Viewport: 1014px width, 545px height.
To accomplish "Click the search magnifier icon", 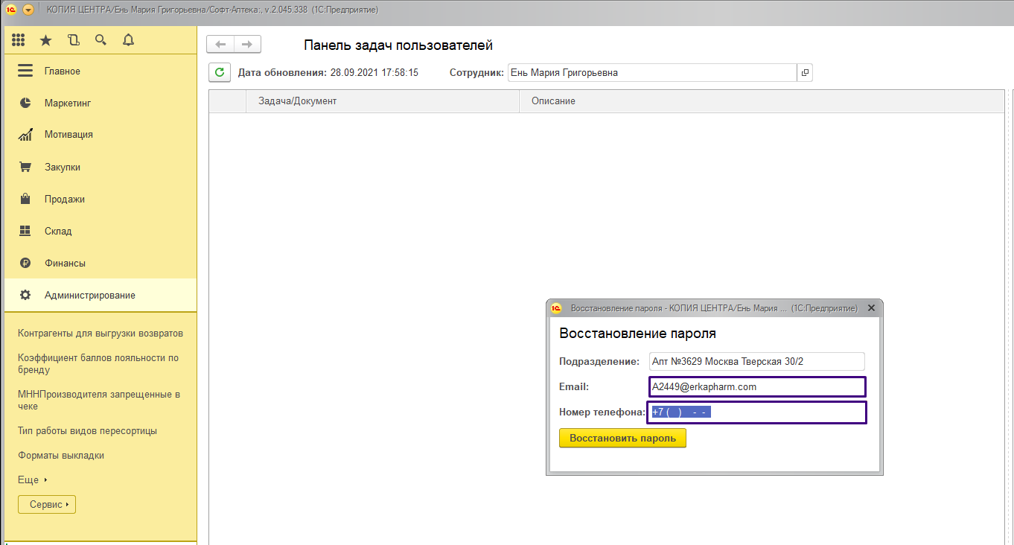I will [x=101, y=40].
